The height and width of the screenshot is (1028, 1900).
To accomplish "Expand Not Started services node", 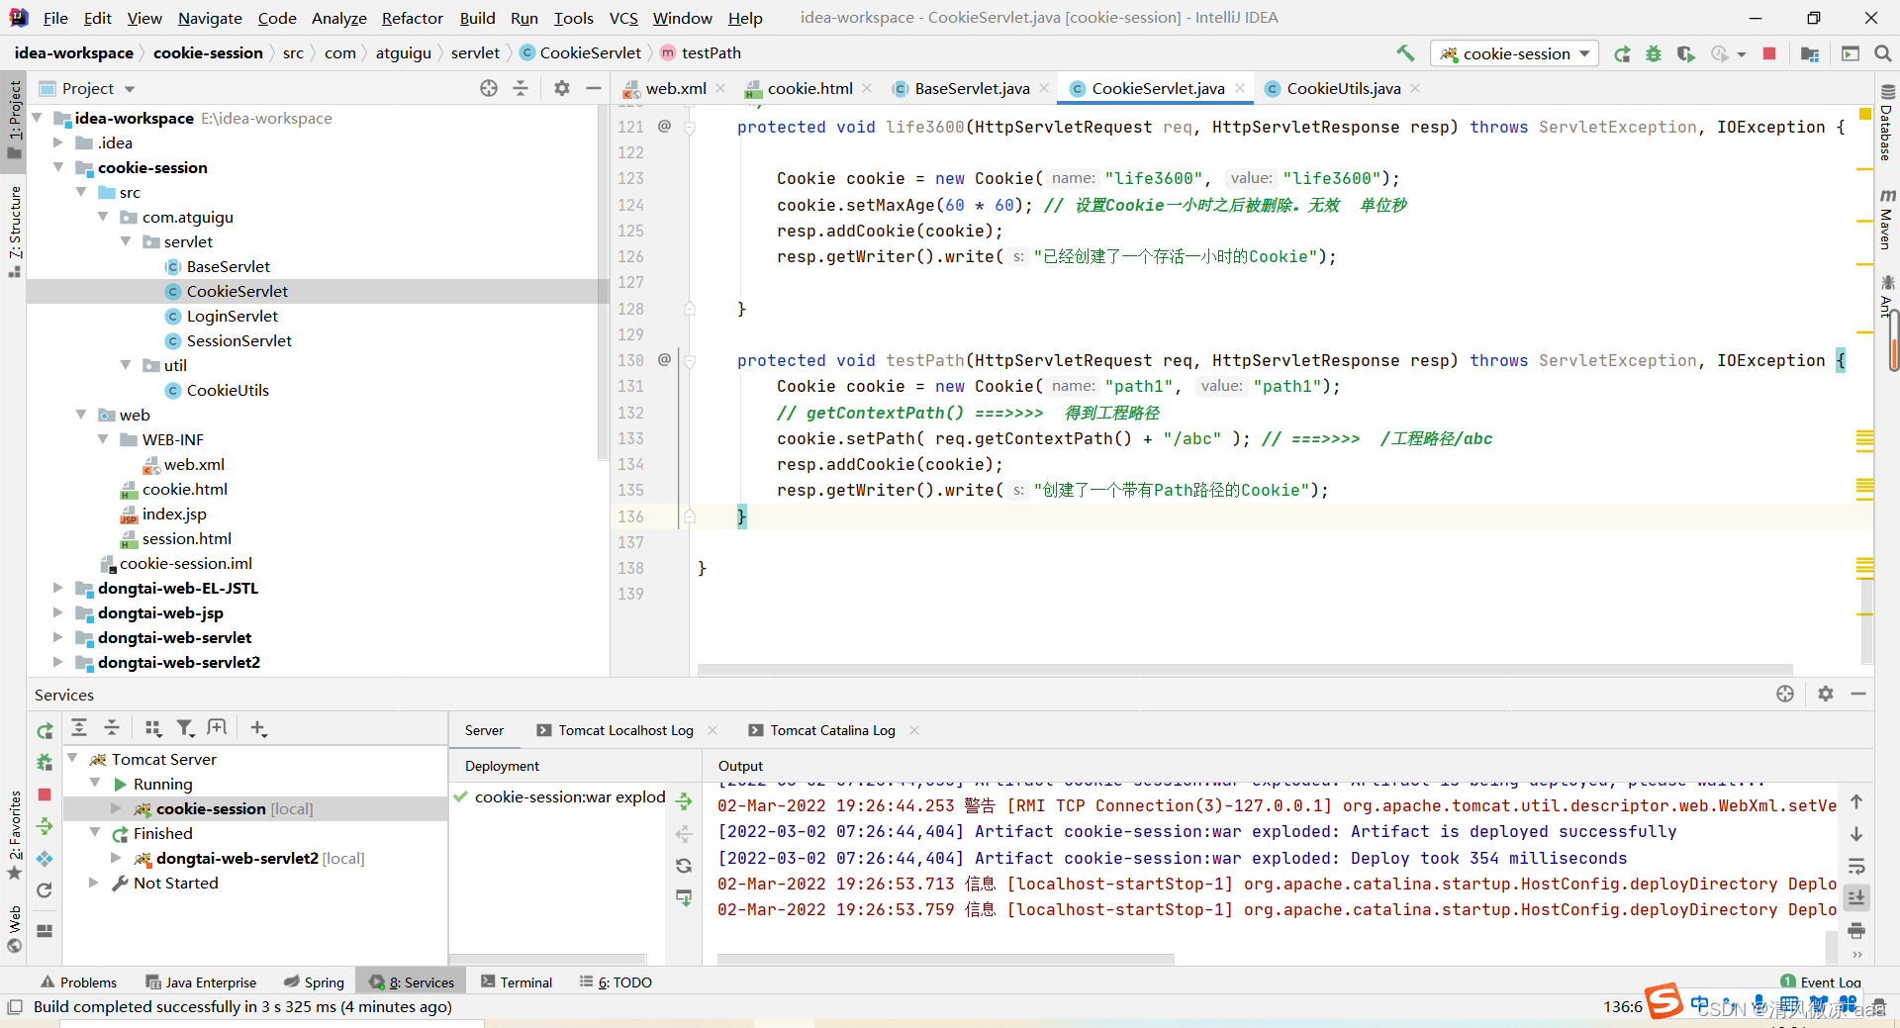I will point(94,883).
